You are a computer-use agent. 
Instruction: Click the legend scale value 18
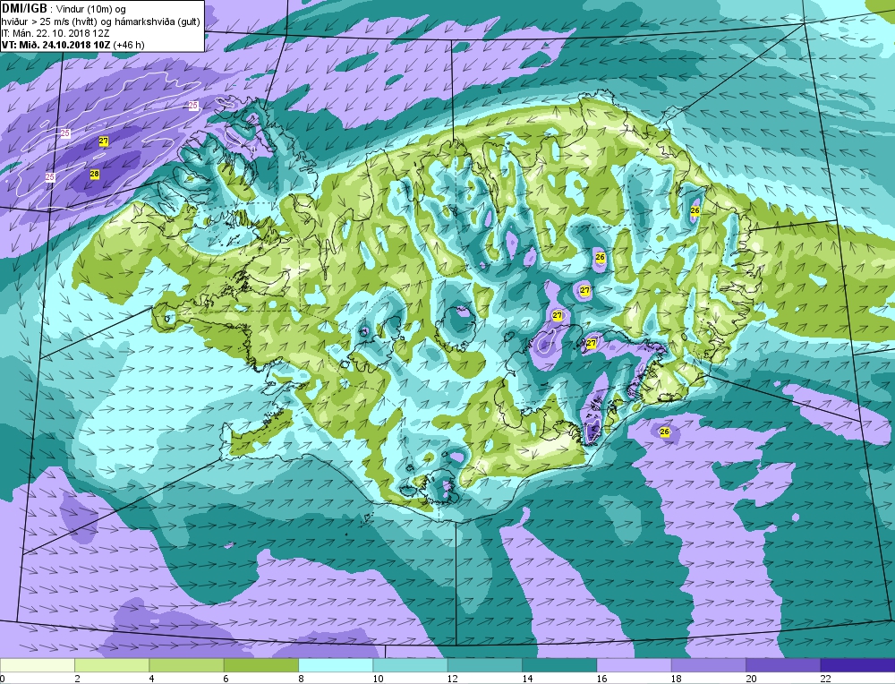(x=676, y=679)
